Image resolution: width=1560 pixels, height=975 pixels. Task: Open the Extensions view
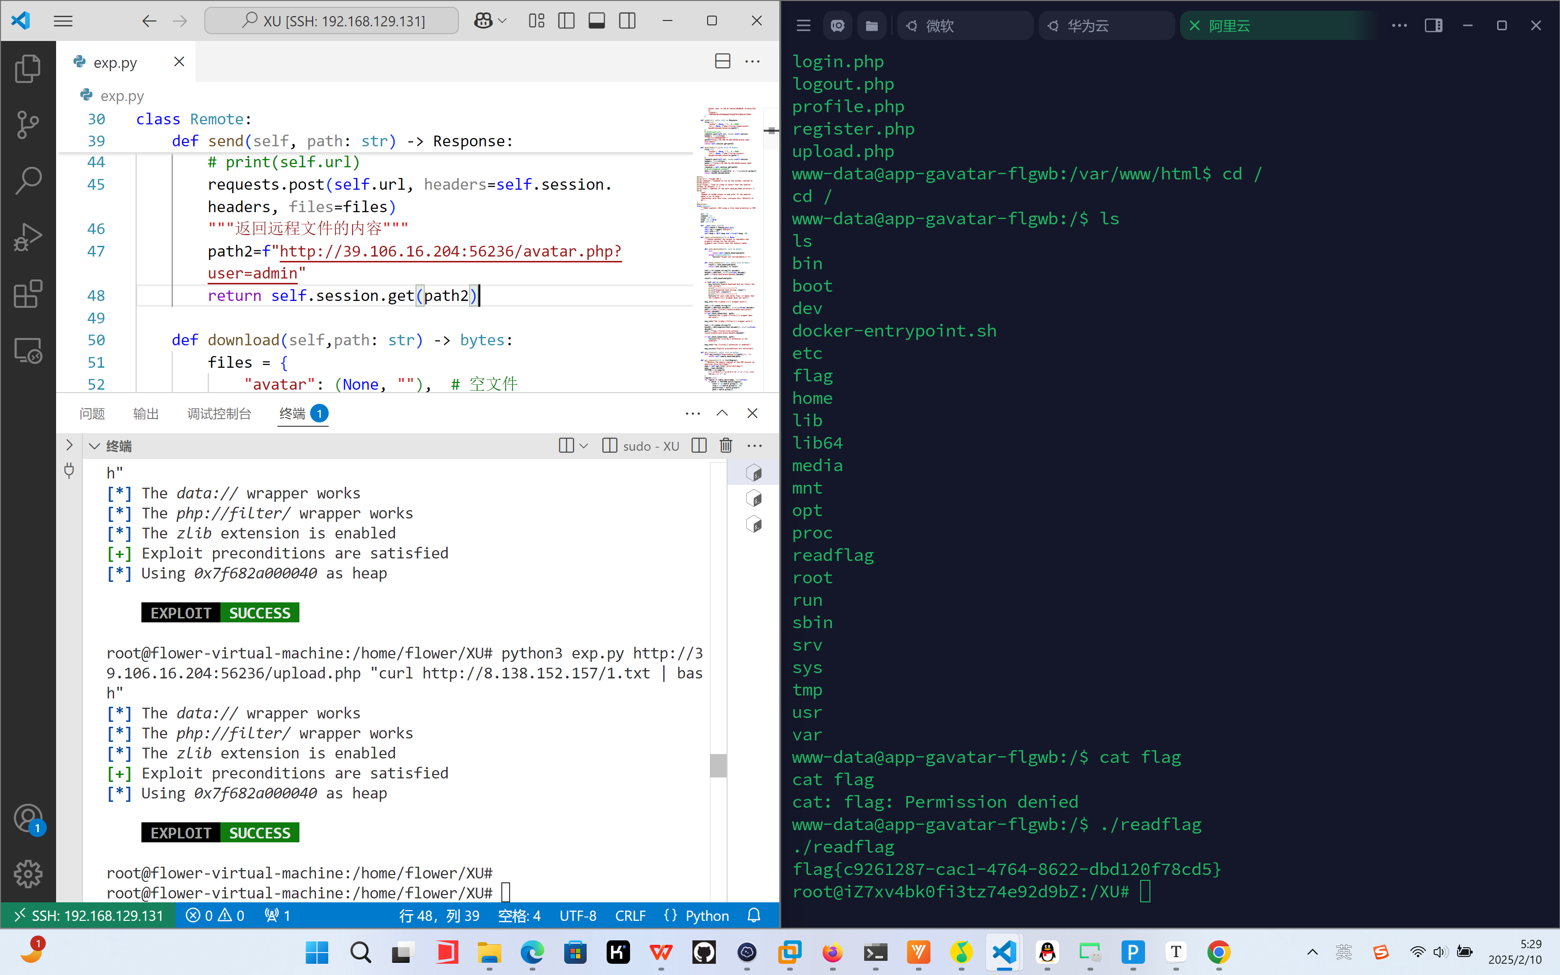click(x=28, y=294)
